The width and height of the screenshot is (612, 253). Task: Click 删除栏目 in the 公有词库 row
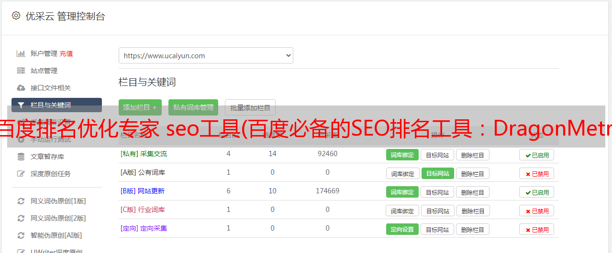tap(472, 173)
